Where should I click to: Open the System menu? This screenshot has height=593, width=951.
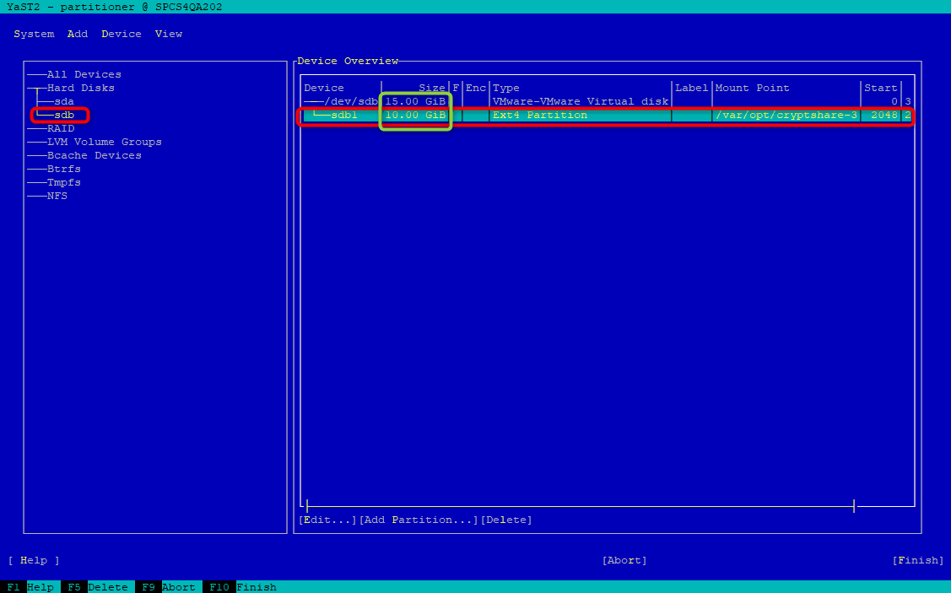34,34
